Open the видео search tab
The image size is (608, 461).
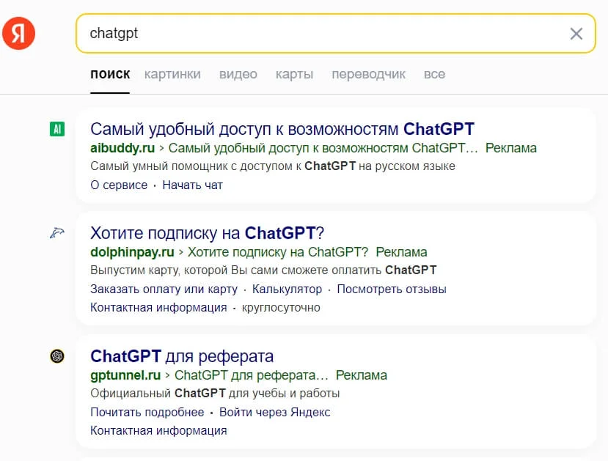tap(238, 74)
